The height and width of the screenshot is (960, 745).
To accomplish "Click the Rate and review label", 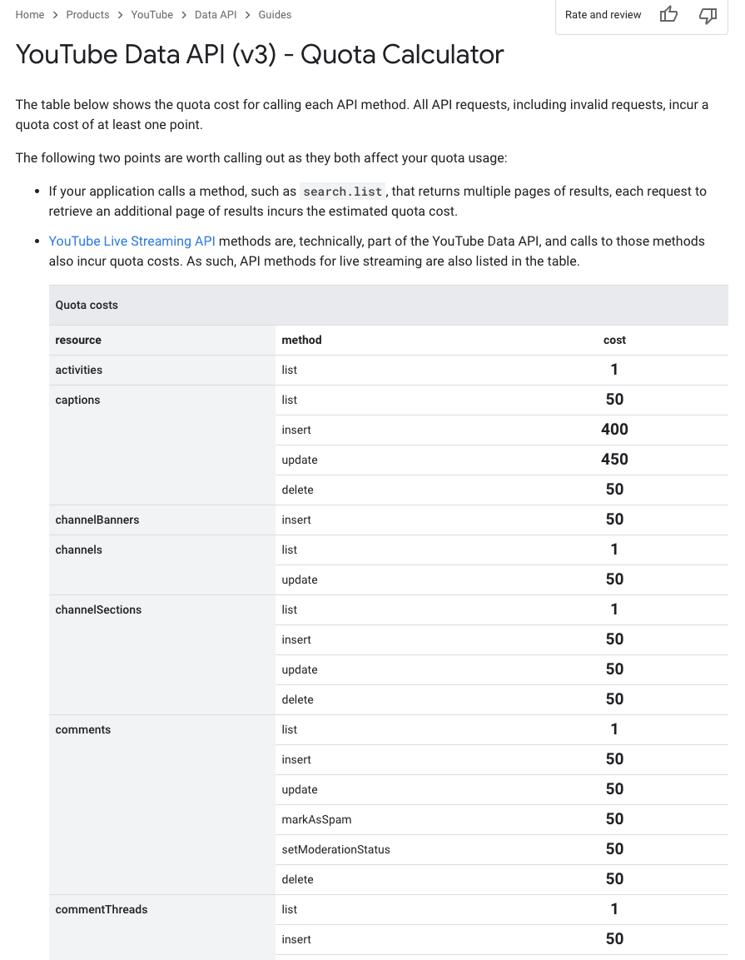I will (x=603, y=15).
